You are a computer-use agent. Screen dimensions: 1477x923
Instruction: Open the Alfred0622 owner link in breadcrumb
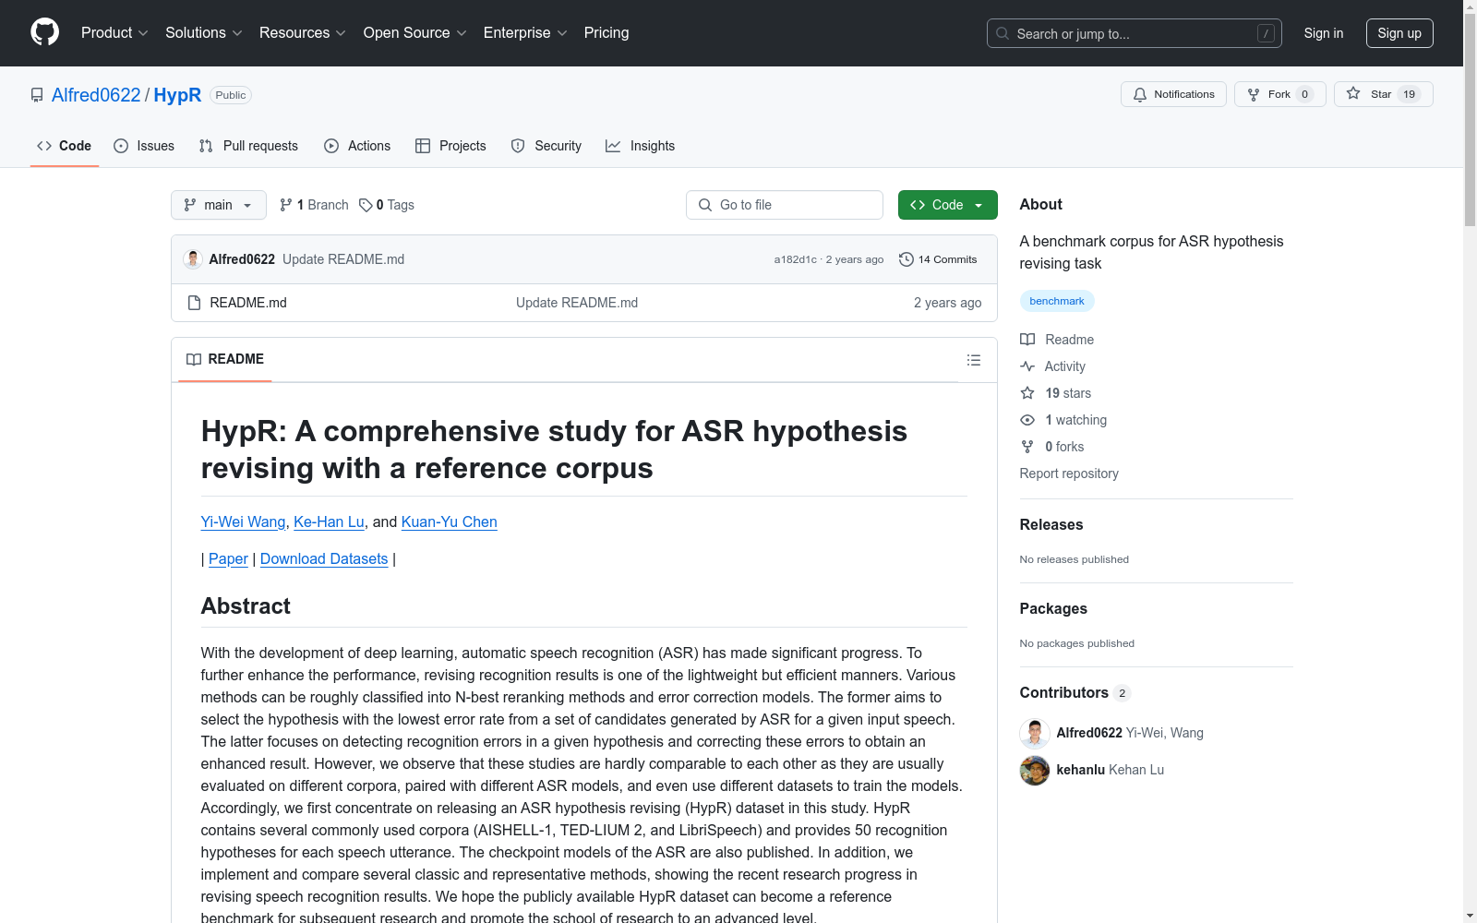click(96, 95)
